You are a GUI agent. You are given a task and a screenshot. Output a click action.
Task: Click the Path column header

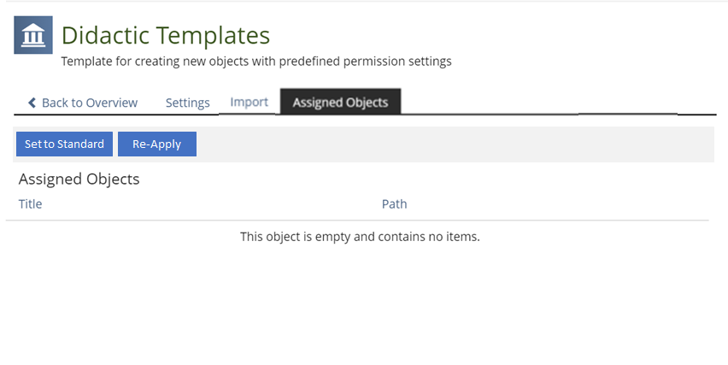[394, 203]
